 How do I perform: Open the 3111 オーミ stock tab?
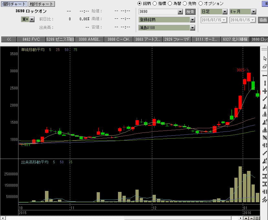click(x=206, y=39)
